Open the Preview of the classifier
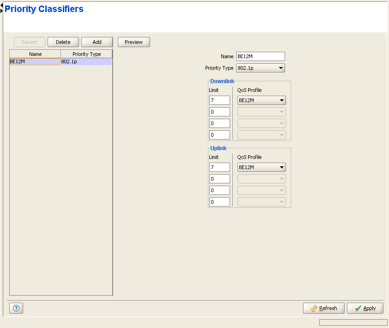 point(134,42)
